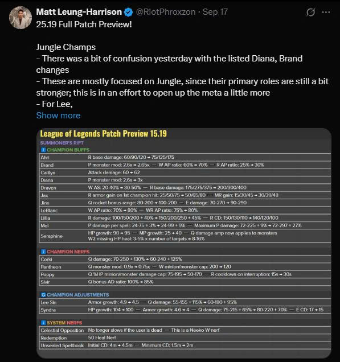Expand the tweet with Show more
This screenshot has height=362, width=340.
click(58, 115)
